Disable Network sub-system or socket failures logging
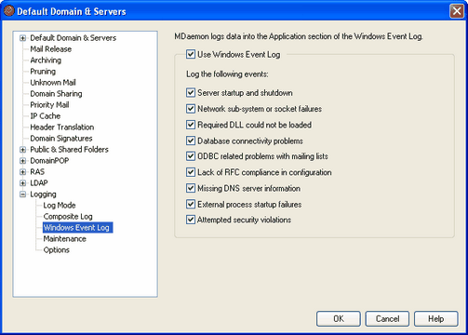Screen dimensions: 468x335 191,109
